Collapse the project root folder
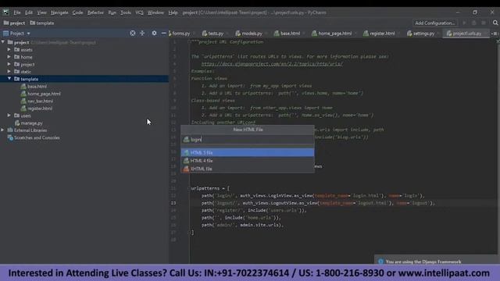Screen dimensions: 500x281 [x=3, y=42]
